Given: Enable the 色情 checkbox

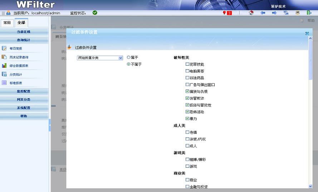Looking at the screenshot, I should tap(187, 132).
